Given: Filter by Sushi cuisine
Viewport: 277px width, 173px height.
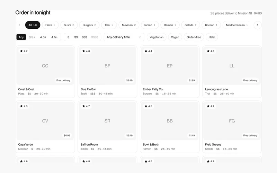Looking at the screenshot, I should coord(69,25).
